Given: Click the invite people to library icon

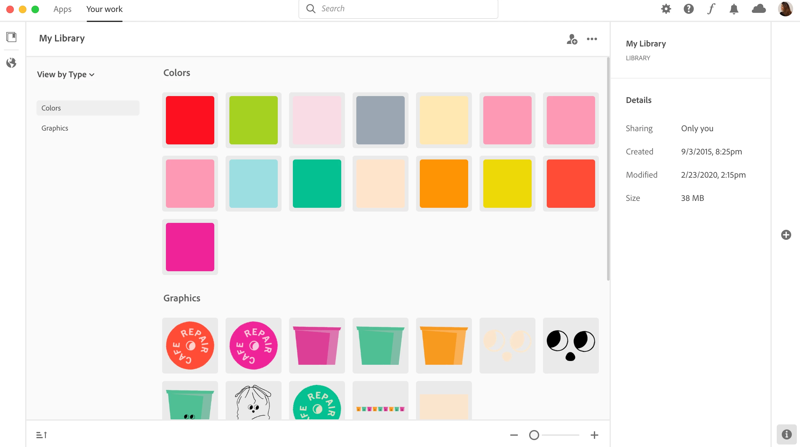Looking at the screenshot, I should coord(572,39).
